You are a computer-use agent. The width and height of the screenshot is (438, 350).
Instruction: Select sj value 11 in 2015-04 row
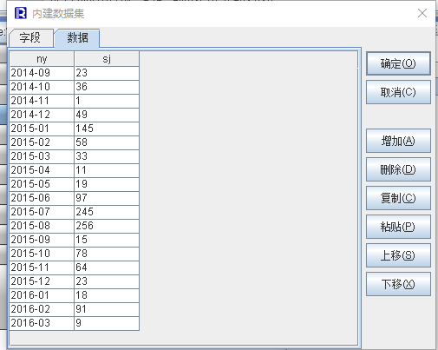[x=107, y=170]
